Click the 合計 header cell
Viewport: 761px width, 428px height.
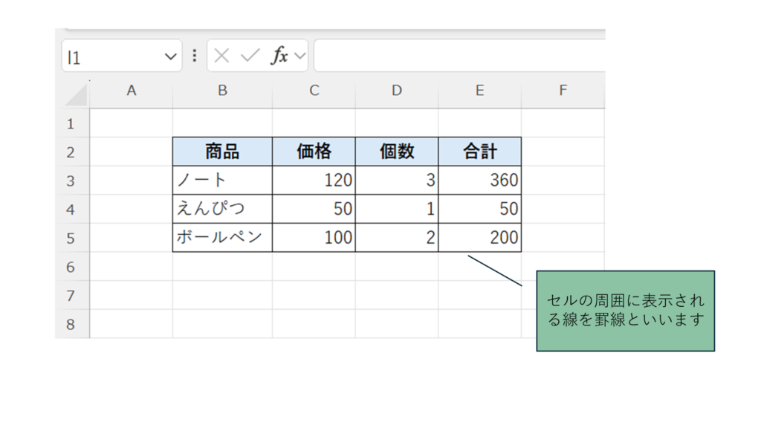[479, 152]
